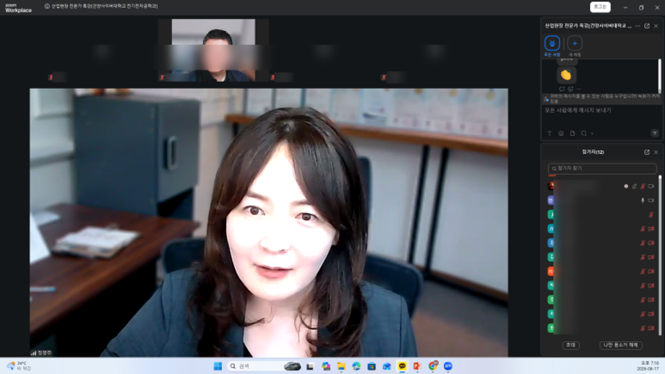665x374 pixels.
Task: Open Microsoft Edge from the taskbar
Action: coord(356,366)
